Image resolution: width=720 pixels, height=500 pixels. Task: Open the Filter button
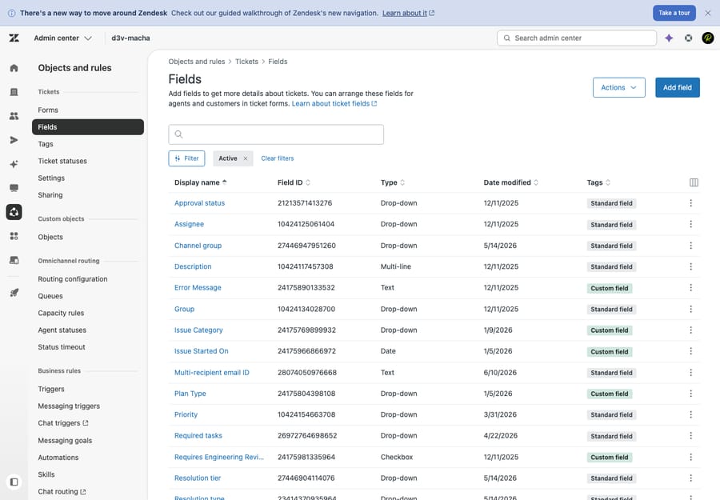[186, 158]
